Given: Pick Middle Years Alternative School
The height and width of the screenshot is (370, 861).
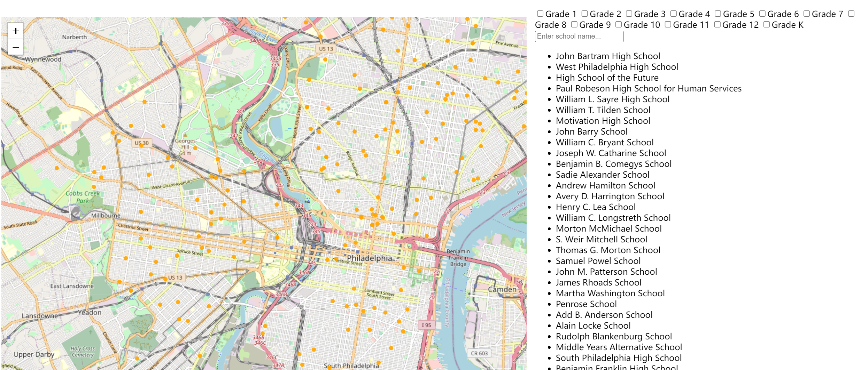Looking at the screenshot, I should pyautogui.click(x=619, y=347).
